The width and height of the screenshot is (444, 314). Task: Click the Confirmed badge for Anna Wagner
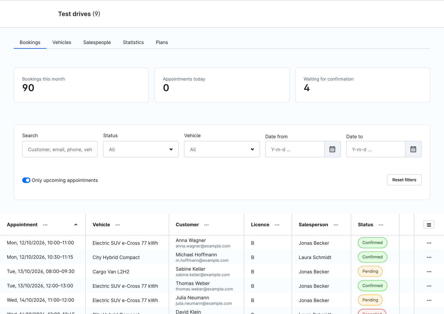point(372,243)
